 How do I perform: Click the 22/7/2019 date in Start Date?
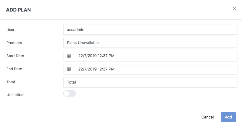87,56
